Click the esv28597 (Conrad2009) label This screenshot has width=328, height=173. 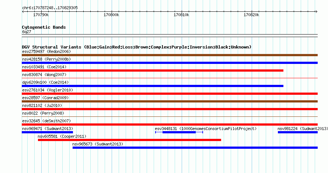(x=45, y=98)
